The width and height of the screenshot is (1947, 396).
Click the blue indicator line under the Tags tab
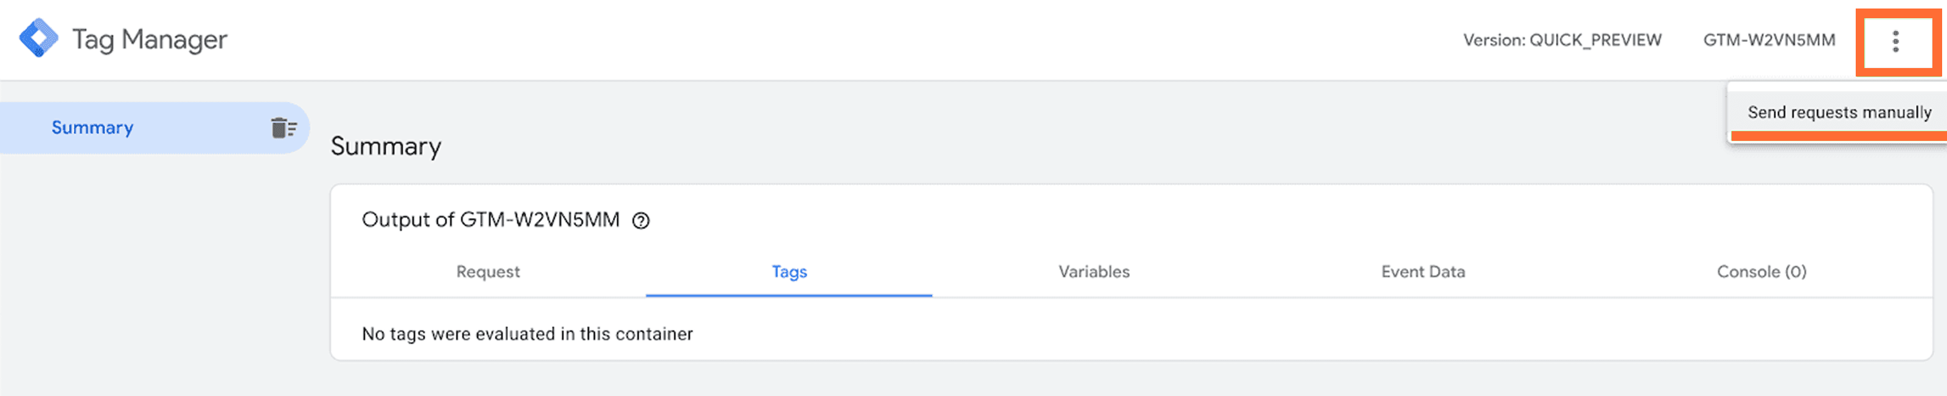tap(789, 296)
